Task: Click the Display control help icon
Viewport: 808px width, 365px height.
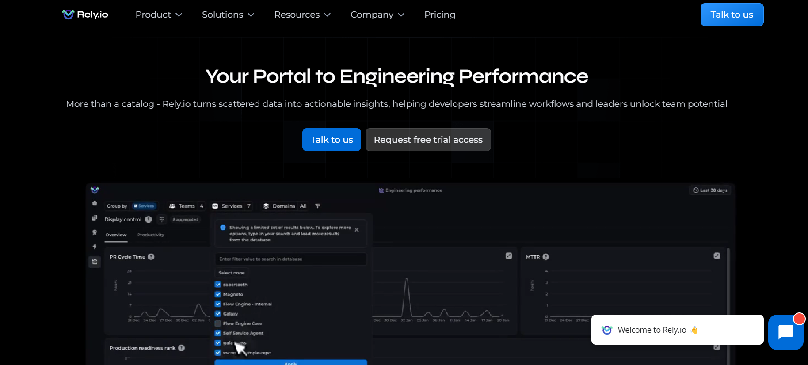Action: pyautogui.click(x=149, y=219)
